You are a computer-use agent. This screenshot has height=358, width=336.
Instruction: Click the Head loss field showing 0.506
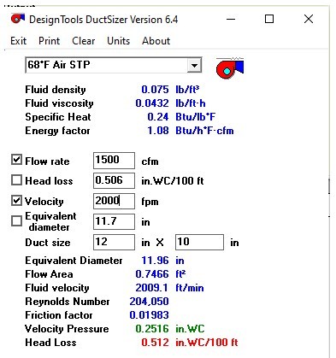[x=114, y=180]
